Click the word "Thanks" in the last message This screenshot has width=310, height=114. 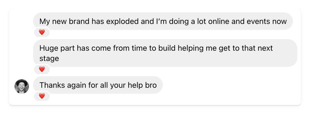tap(52, 85)
